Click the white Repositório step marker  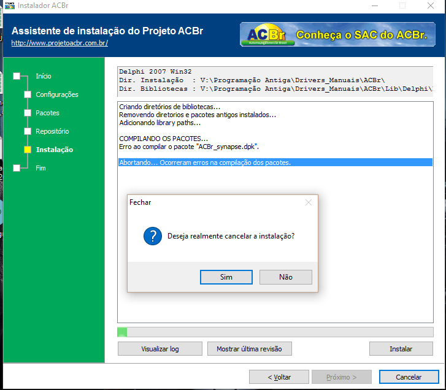[28, 131]
